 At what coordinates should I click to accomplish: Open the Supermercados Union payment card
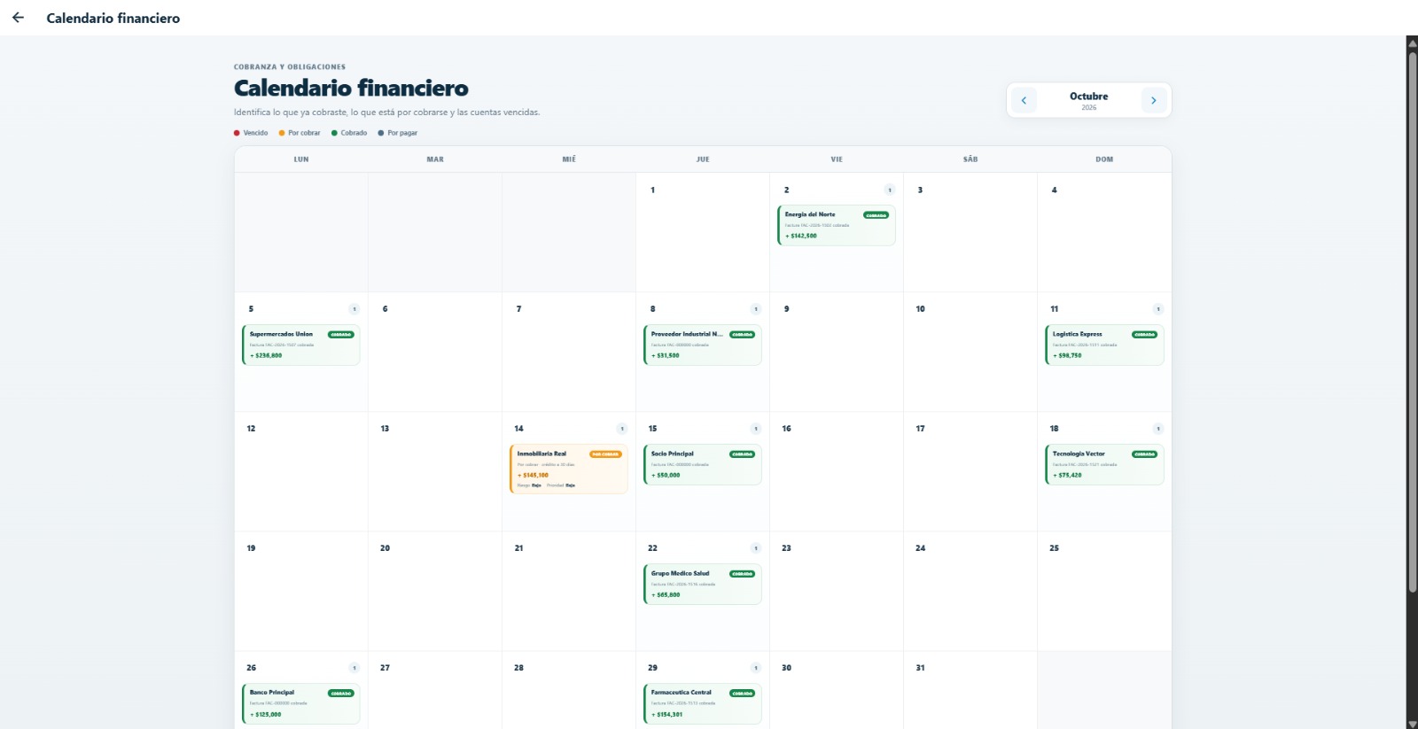pyautogui.click(x=300, y=345)
